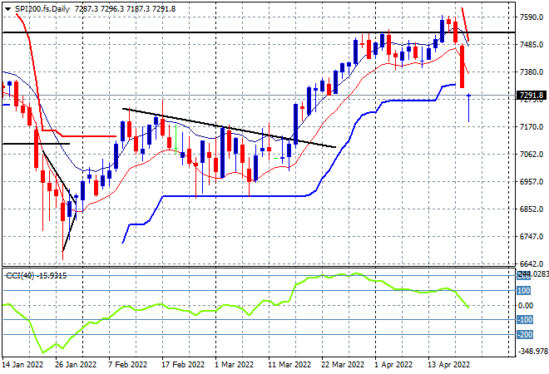
Task: Click the 1 Apr 2022 date label
Action: click(x=394, y=365)
